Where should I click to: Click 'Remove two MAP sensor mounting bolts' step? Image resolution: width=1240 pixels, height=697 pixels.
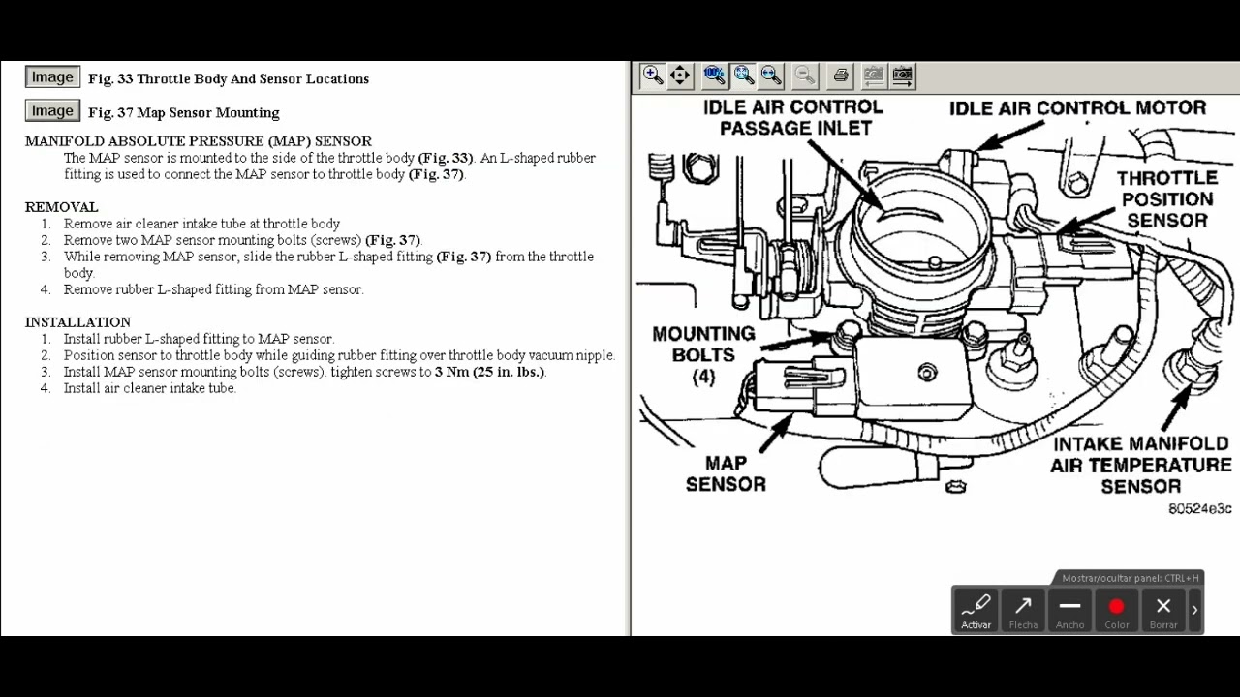click(x=243, y=240)
